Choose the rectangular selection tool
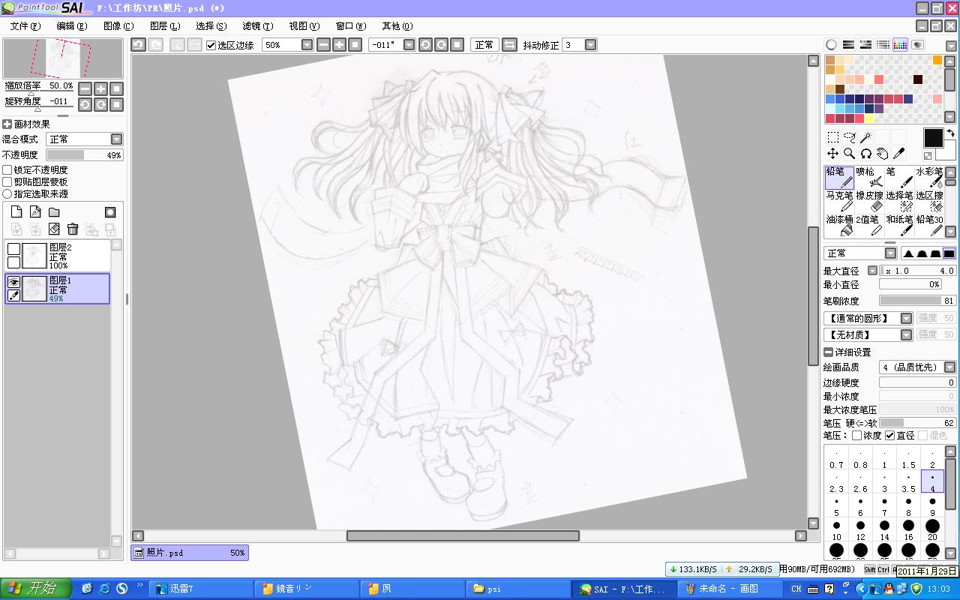This screenshot has height=600, width=960. coord(833,137)
